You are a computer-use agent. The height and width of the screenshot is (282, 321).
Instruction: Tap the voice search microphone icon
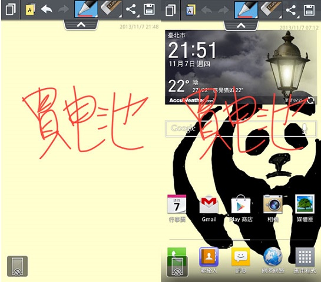click(305, 129)
